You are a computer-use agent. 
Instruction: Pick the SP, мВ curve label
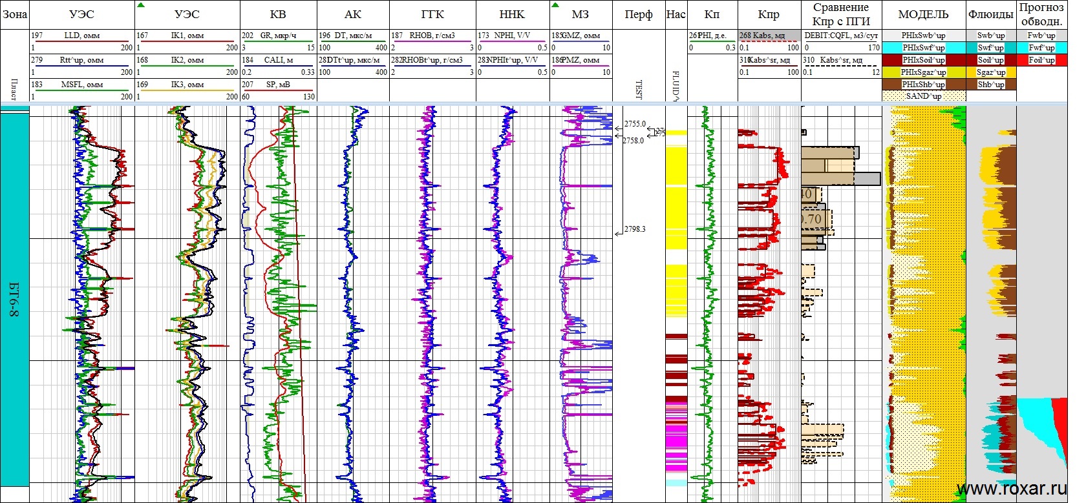tap(278, 85)
